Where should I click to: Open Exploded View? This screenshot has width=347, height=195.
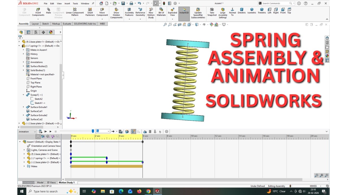point(172,12)
